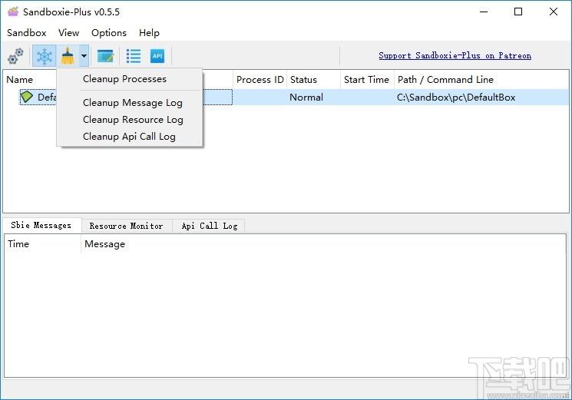The width and height of the screenshot is (572, 400).
Task: Maximize the Sandboxie-Plus window
Action: click(518, 12)
